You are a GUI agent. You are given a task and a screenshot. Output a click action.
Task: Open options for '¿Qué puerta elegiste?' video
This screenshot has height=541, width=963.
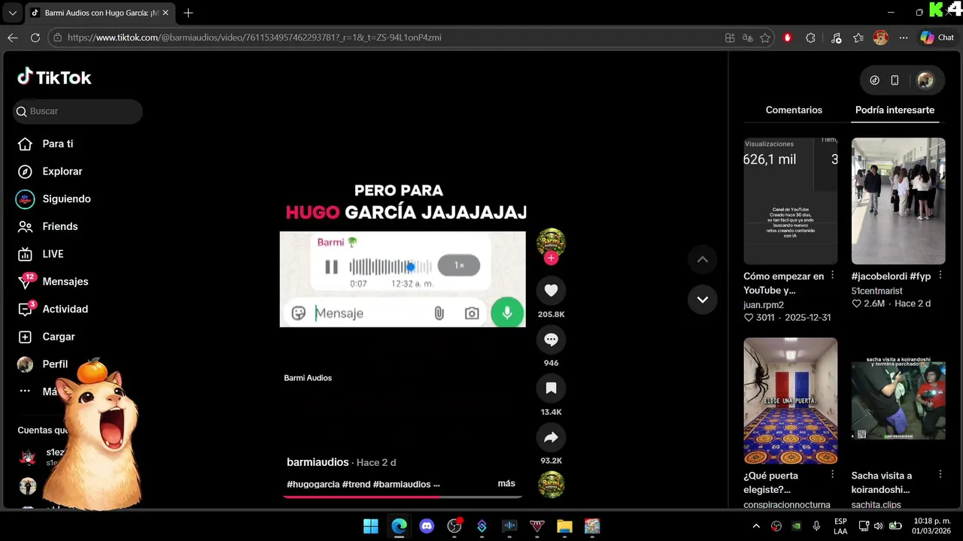pyautogui.click(x=832, y=475)
